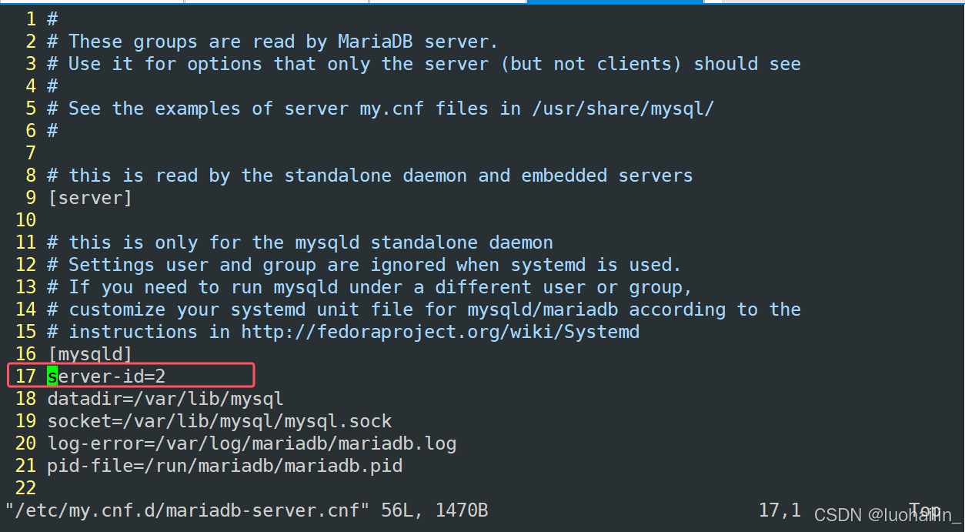Click the 17,1 cursor position indicator
Viewport: 965px width, 532px height.
(780, 510)
